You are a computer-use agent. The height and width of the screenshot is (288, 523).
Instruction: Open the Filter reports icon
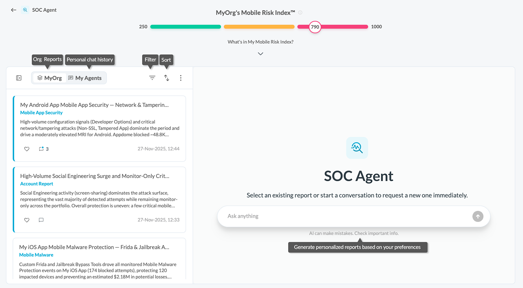(152, 78)
